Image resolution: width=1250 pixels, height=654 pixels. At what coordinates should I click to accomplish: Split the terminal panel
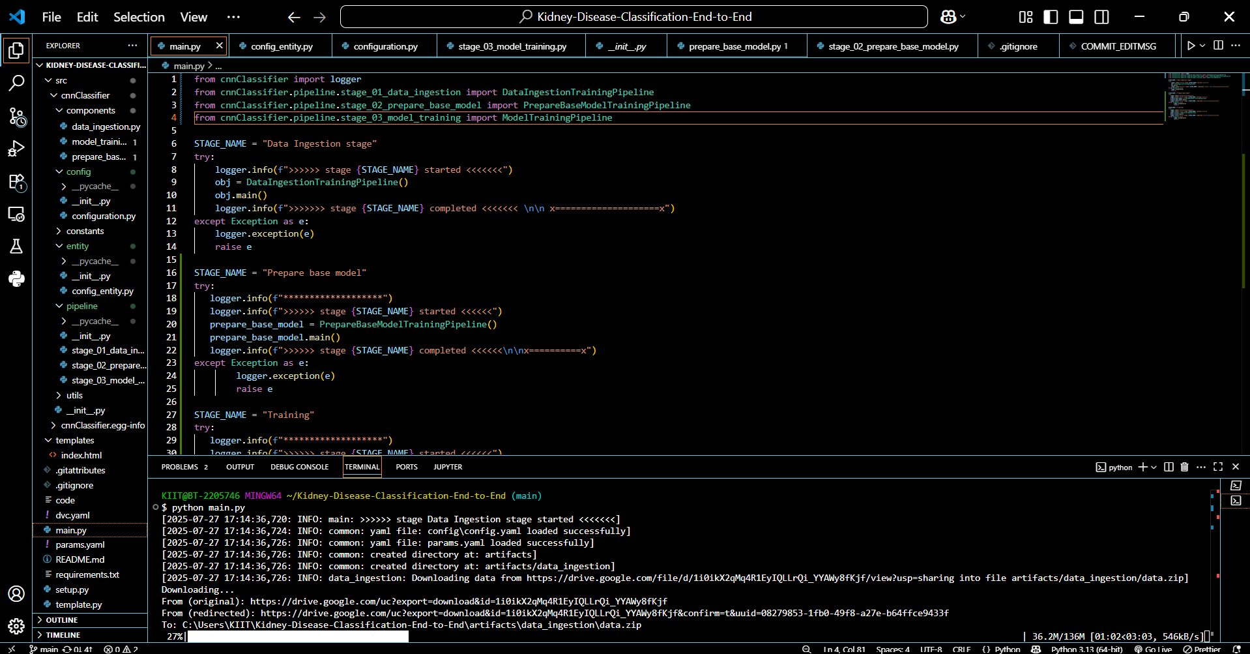pyautogui.click(x=1169, y=467)
